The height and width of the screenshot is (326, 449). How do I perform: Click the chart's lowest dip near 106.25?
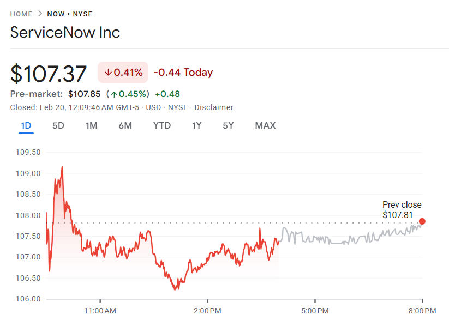pos(176,289)
